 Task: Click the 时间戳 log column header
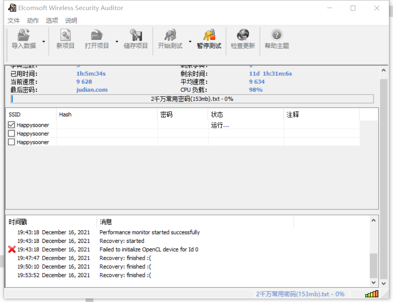pos(51,221)
